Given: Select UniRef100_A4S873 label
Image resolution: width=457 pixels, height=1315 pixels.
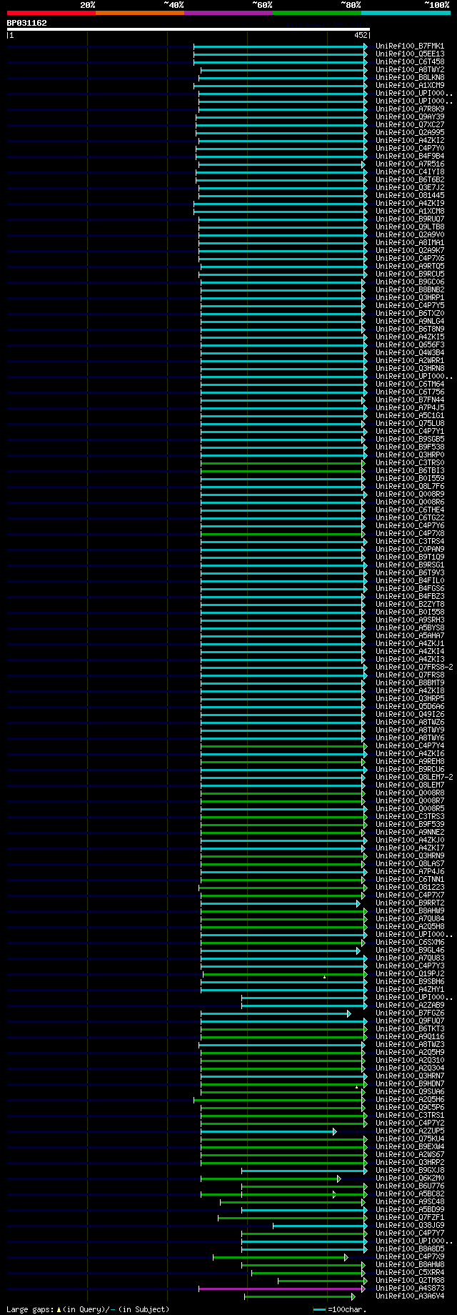Looking at the screenshot, I should (410, 1288).
